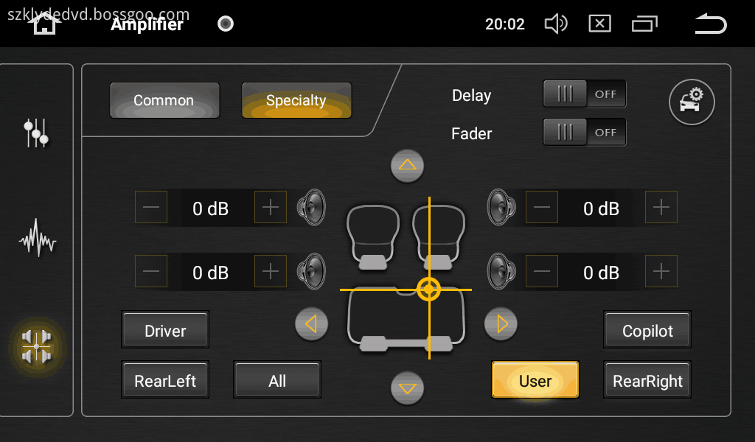Turn on the Fader switch
This screenshot has width=755, height=442.
584,132
